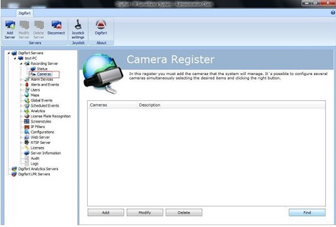This screenshot has height=227, width=336.
Task: Open Global Events in the tree
Action: click(x=42, y=100)
